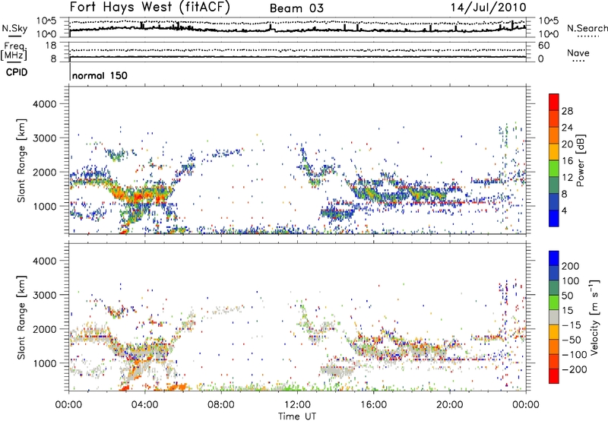Select the "28" Power colorbar label
This screenshot has height=421, width=608.
click(x=567, y=111)
